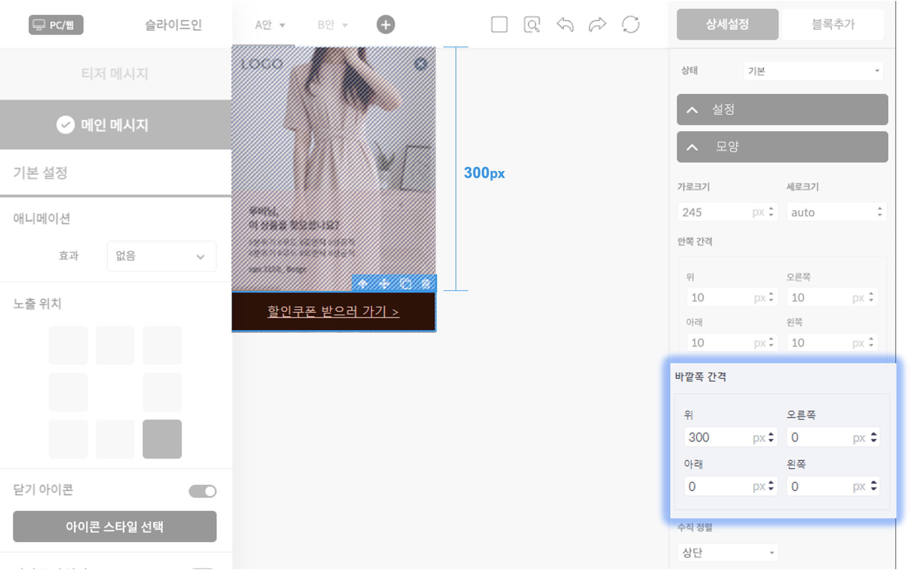Click the undo arrow icon
915x570 pixels.
565,25
